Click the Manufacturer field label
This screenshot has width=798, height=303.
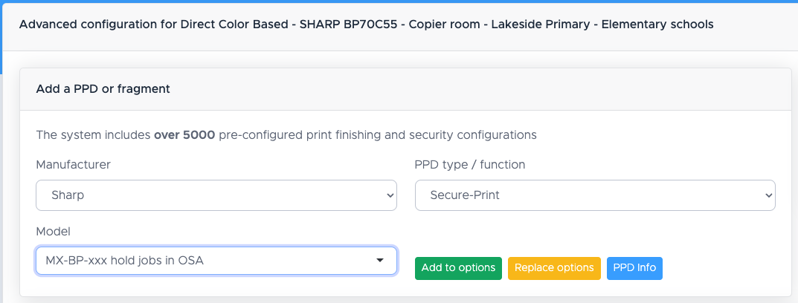pos(73,165)
